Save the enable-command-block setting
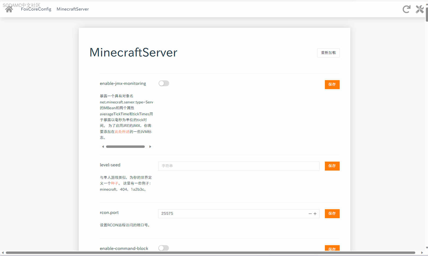The width and height of the screenshot is (428, 256). 332,248
